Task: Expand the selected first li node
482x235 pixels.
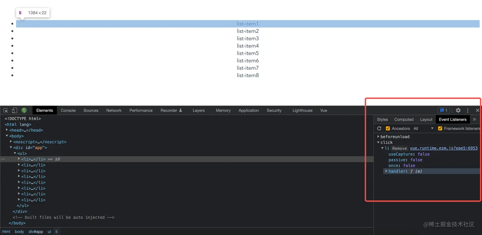Action: [19, 159]
